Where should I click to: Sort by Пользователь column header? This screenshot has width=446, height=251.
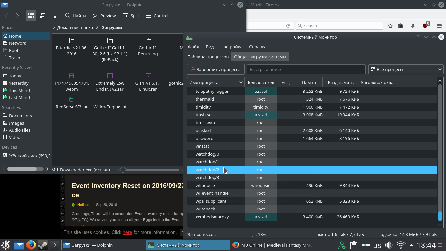(261, 82)
